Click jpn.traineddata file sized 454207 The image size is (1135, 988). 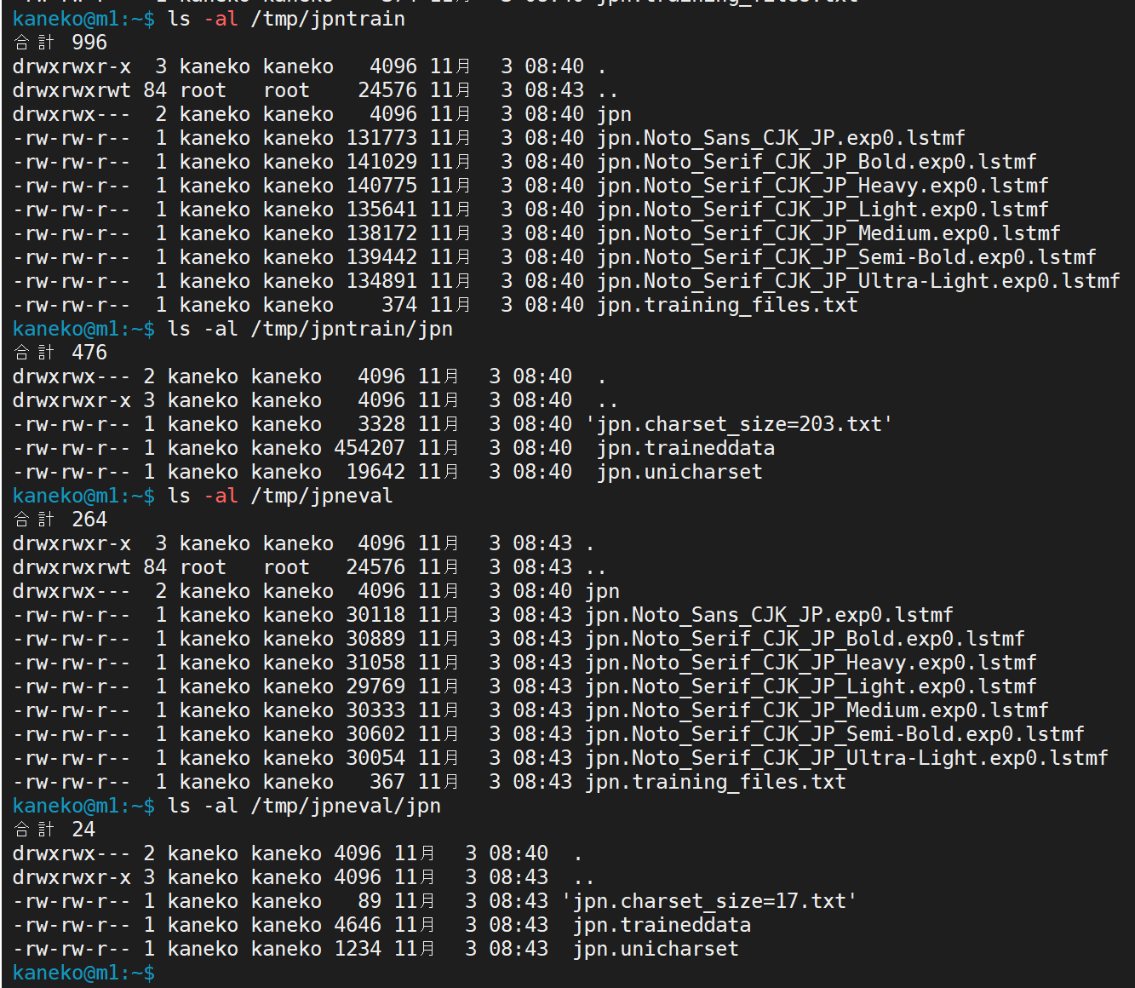coord(685,448)
